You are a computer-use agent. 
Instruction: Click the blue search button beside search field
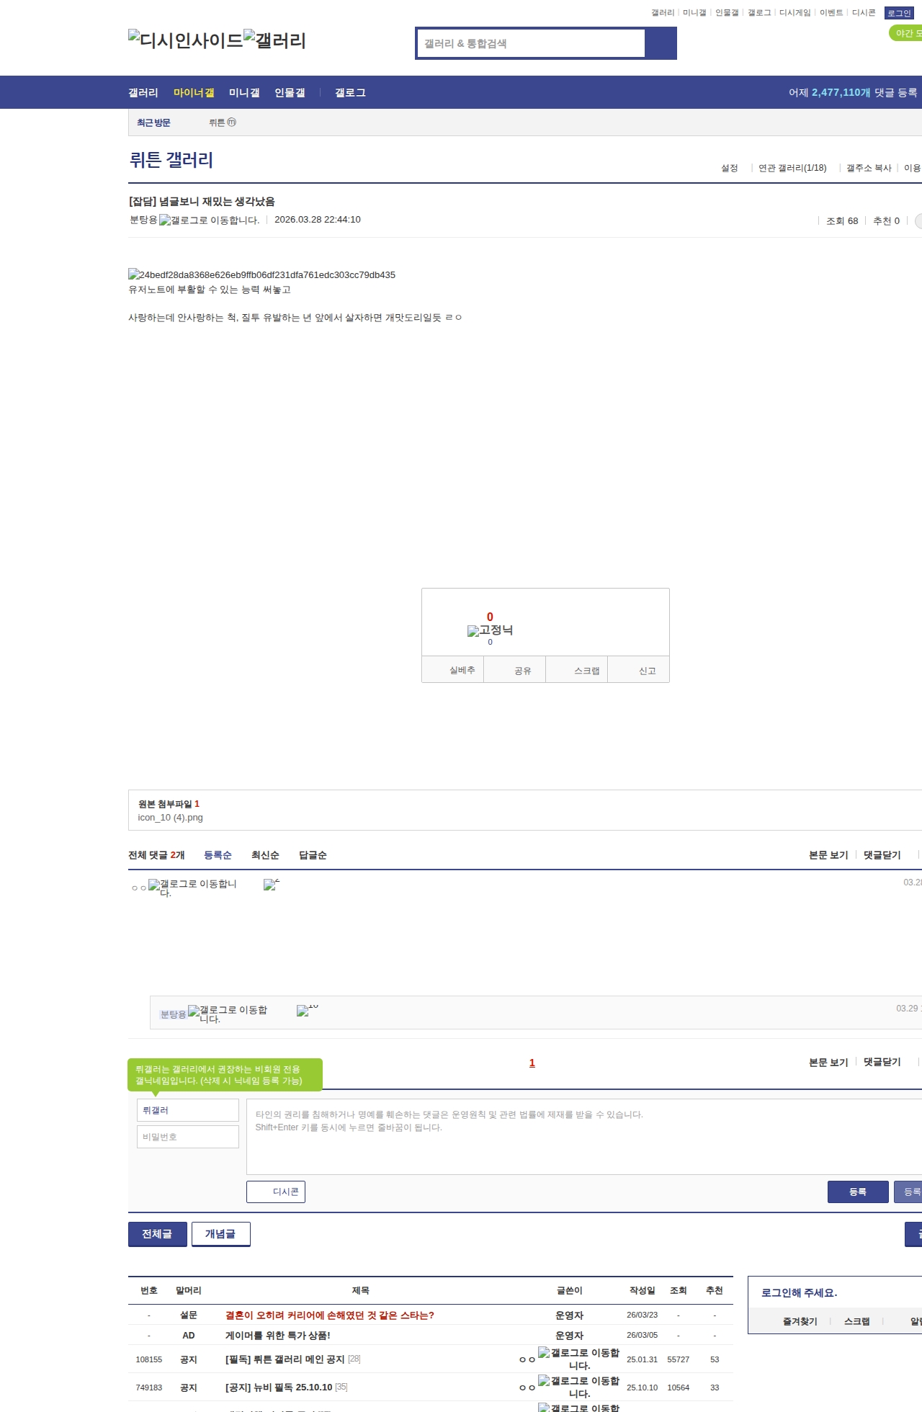tap(661, 43)
